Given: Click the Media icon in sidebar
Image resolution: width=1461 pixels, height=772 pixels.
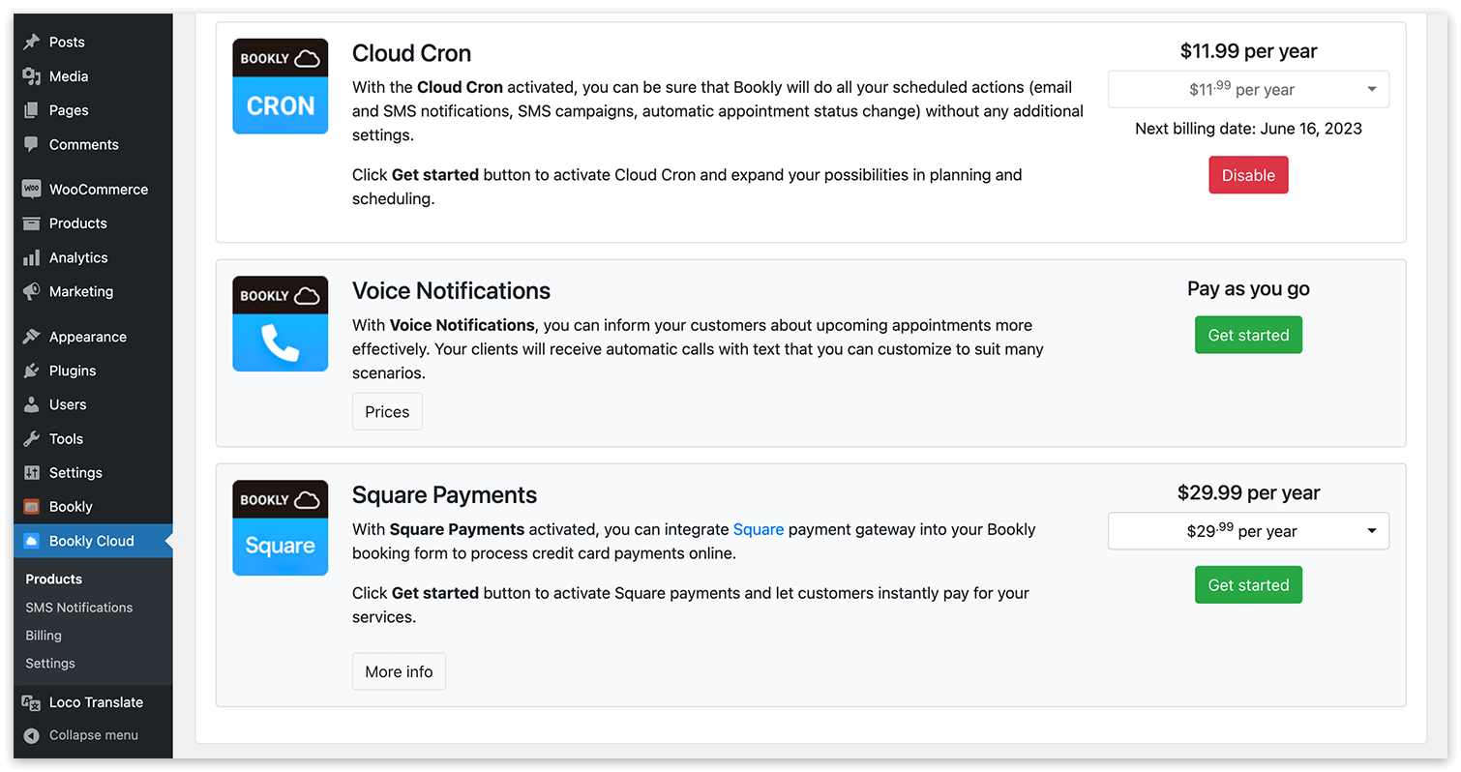Looking at the screenshot, I should coord(32,76).
